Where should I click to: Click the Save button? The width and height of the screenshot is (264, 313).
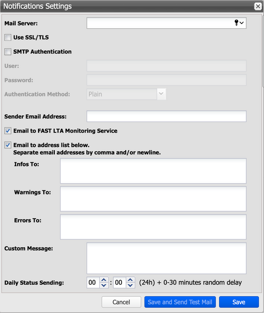[x=239, y=302]
